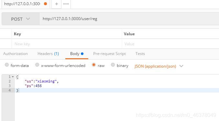Switch to the Pre-request Script tab
Viewport: 219px width, 121px height.
pos(109,54)
